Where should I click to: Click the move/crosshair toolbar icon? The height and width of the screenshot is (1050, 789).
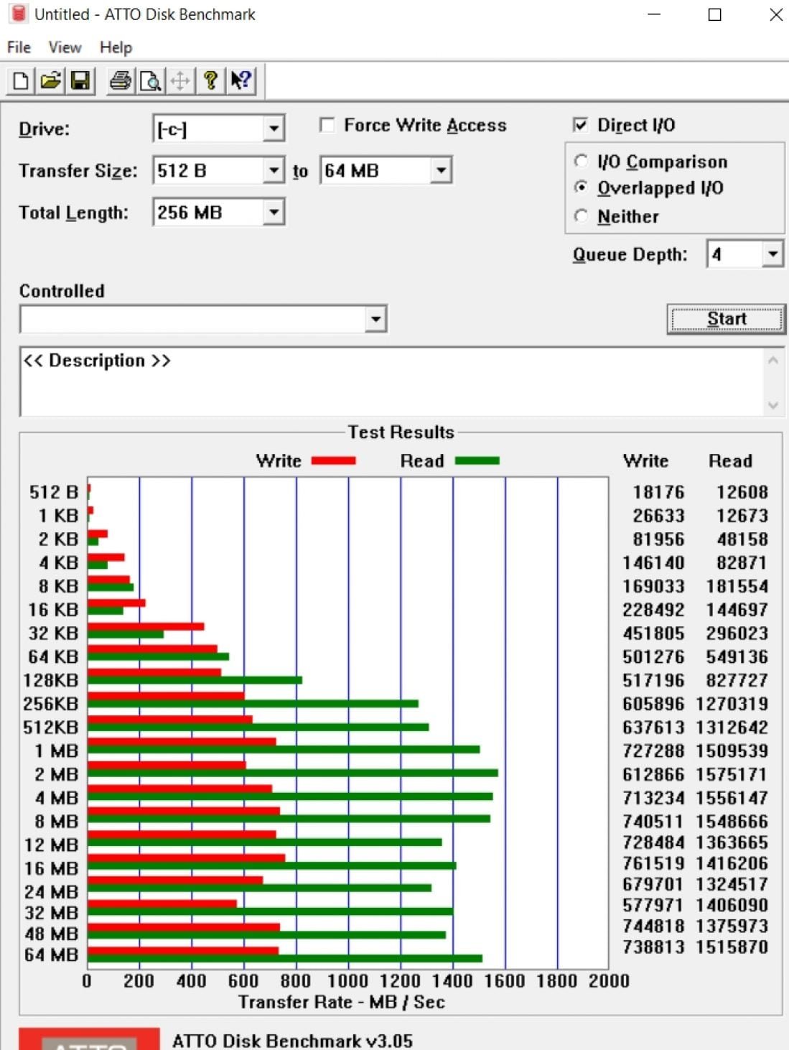[180, 80]
